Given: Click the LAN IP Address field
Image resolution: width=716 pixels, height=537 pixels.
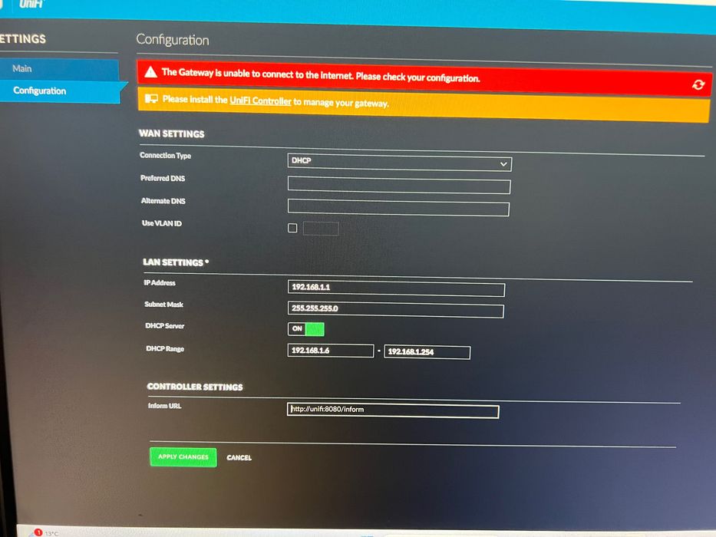Looking at the screenshot, I should tap(396, 288).
